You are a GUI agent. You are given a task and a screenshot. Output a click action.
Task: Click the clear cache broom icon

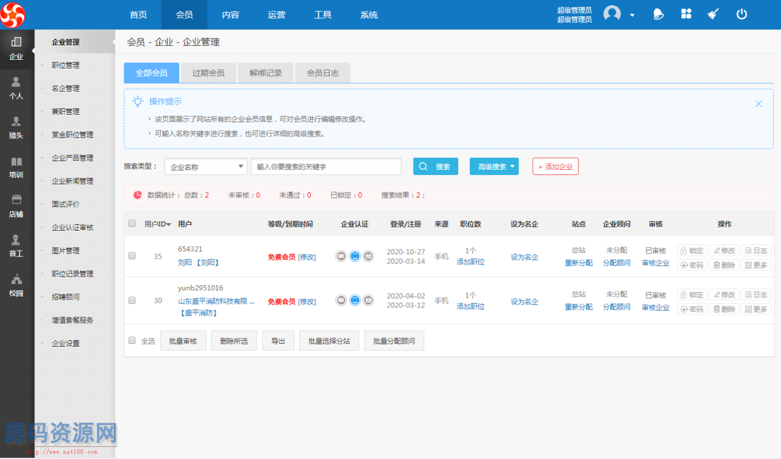(713, 14)
